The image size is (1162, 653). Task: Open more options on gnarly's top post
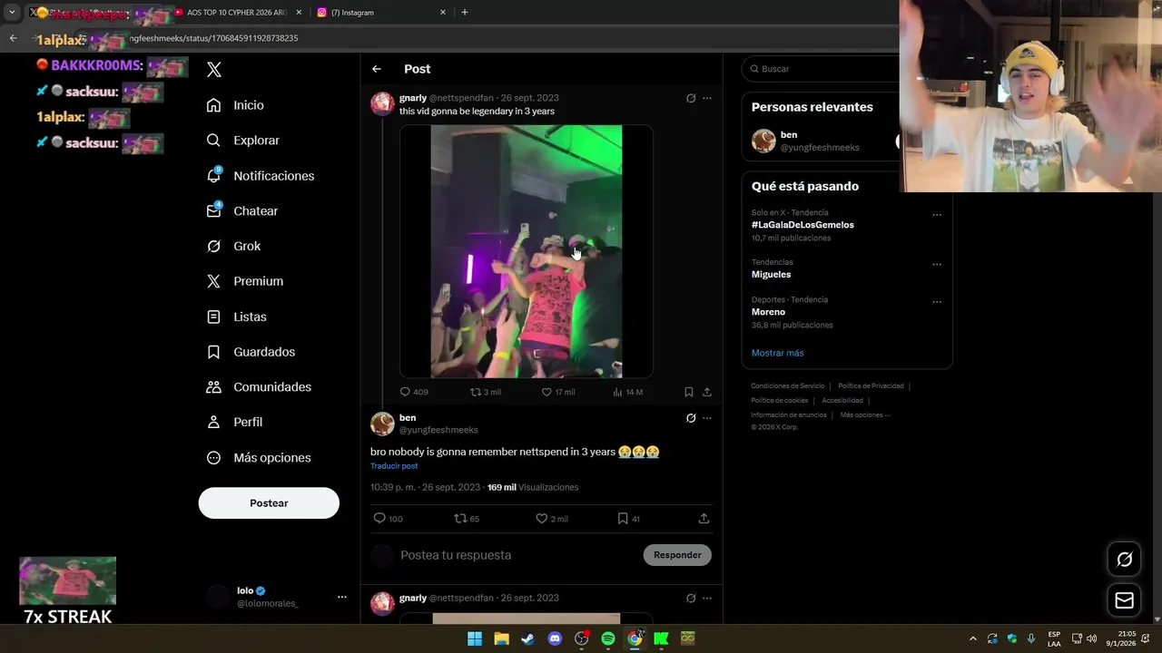tap(707, 98)
